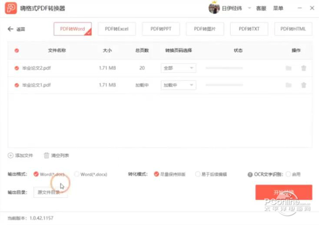319x225 pixels.
Task: Select the 毕业论文1.pdf file name
Action: tap(36, 85)
